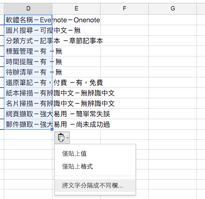
Task: Click cell starting with 時間提醒－有
Action: pyautogui.click(x=28, y=61)
